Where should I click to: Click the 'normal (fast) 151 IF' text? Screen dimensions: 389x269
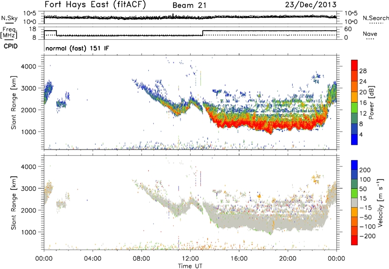77,48
